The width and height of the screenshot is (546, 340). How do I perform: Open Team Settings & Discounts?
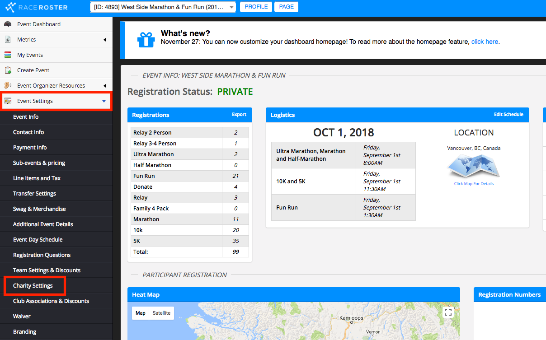pyautogui.click(x=56, y=270)
